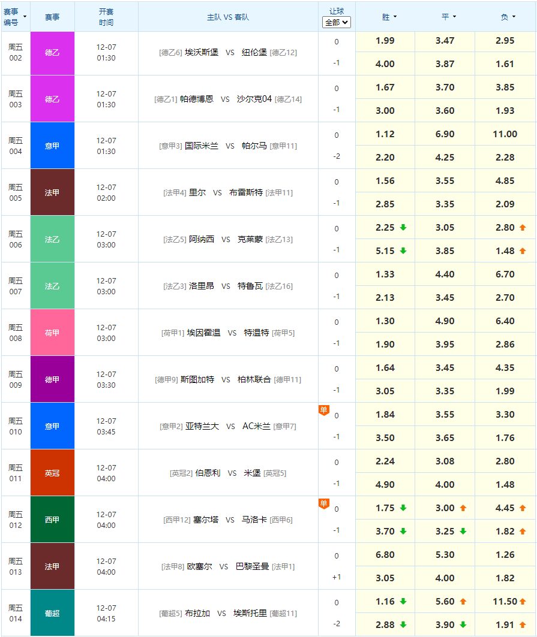Open team AC米兰 link
This screenshot has height=637, width=537.
point(256,426)
